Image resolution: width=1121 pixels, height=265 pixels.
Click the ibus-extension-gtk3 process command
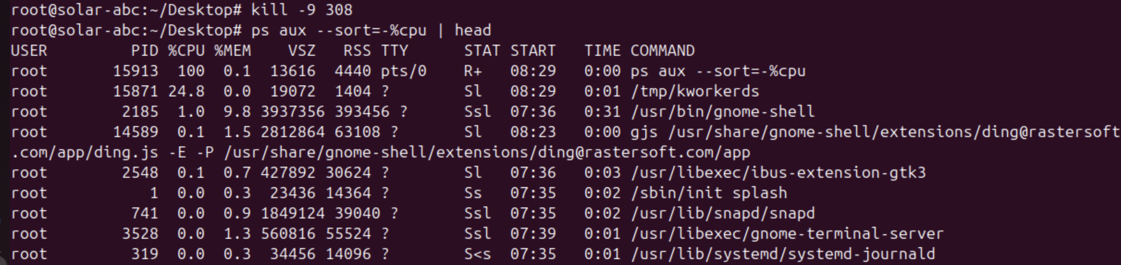(778, 173)
